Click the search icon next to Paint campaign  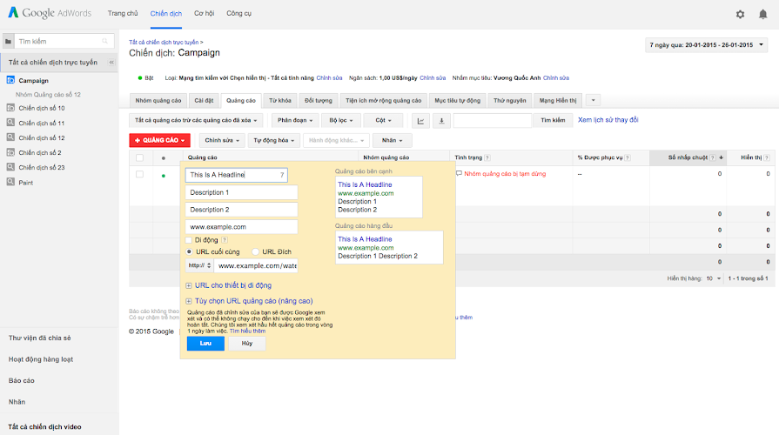[x=10, y=182]
